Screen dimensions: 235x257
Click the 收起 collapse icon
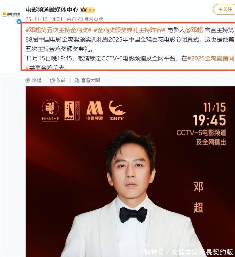28,80
